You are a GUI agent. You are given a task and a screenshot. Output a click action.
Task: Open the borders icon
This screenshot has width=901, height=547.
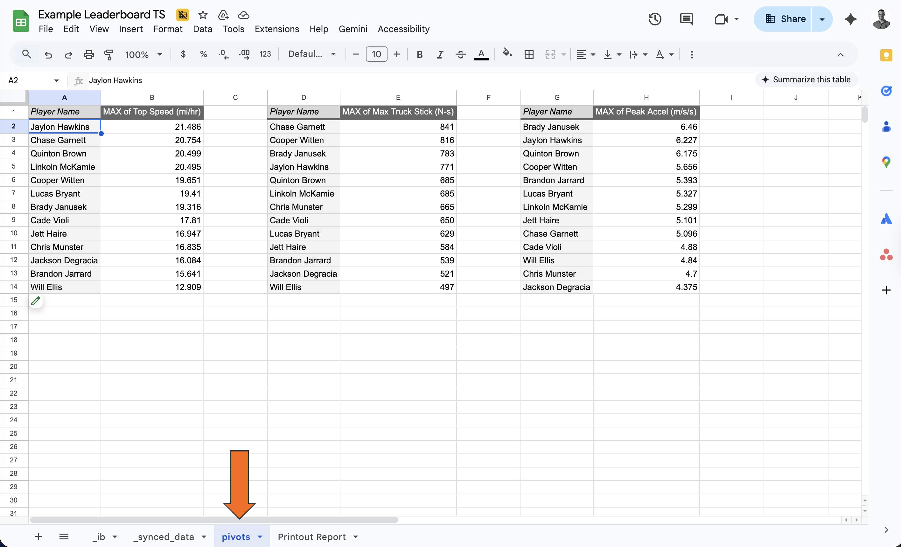tap(529, 54)
